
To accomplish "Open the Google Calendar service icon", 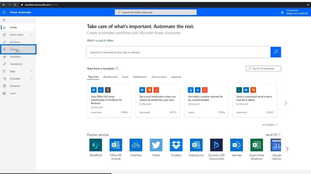I will tap(276, 145).
